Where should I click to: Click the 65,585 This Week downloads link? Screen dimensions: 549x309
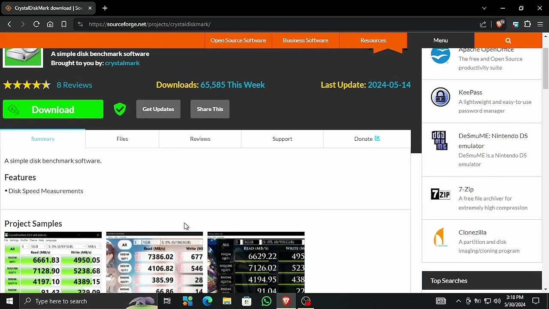[x=232, y=85]
